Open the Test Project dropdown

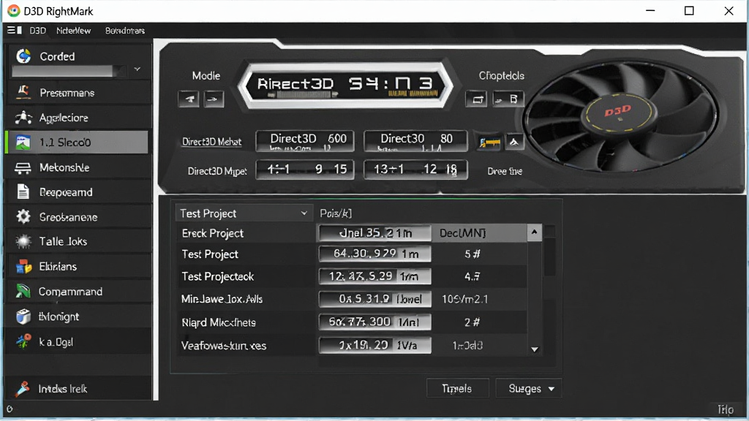click(244, 213)
